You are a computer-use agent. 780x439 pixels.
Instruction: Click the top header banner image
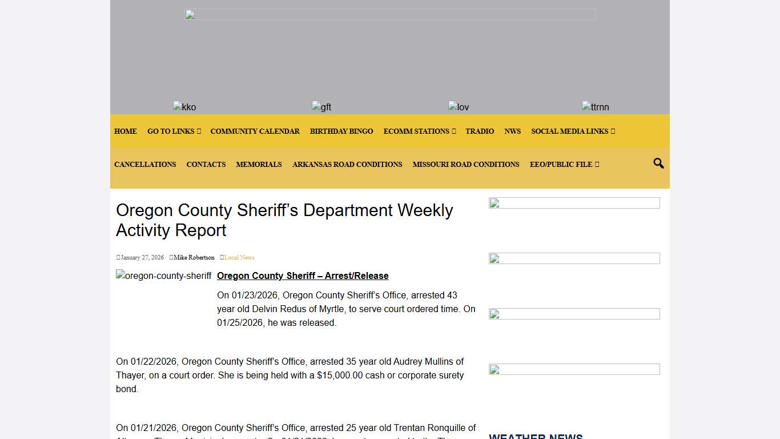[390, 14]
